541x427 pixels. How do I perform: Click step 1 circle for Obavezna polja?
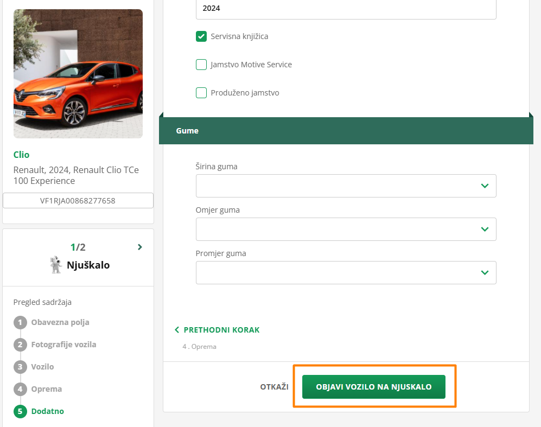click(20, 323)
